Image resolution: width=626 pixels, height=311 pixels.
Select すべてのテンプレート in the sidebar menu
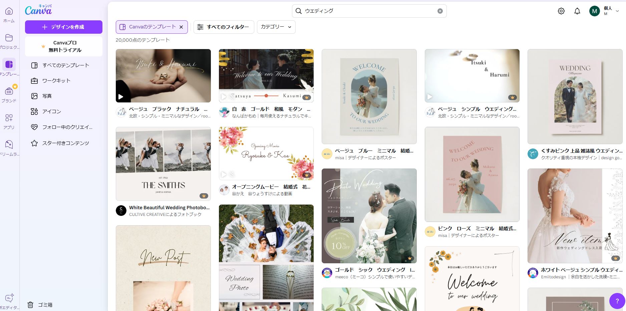(65, 65)
